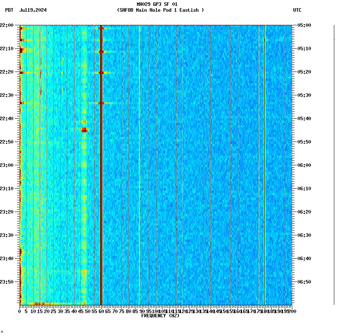The height and width of the screenshot is (336, 351).
Task: Click the UTC timezone label
Action: point(298,10)
